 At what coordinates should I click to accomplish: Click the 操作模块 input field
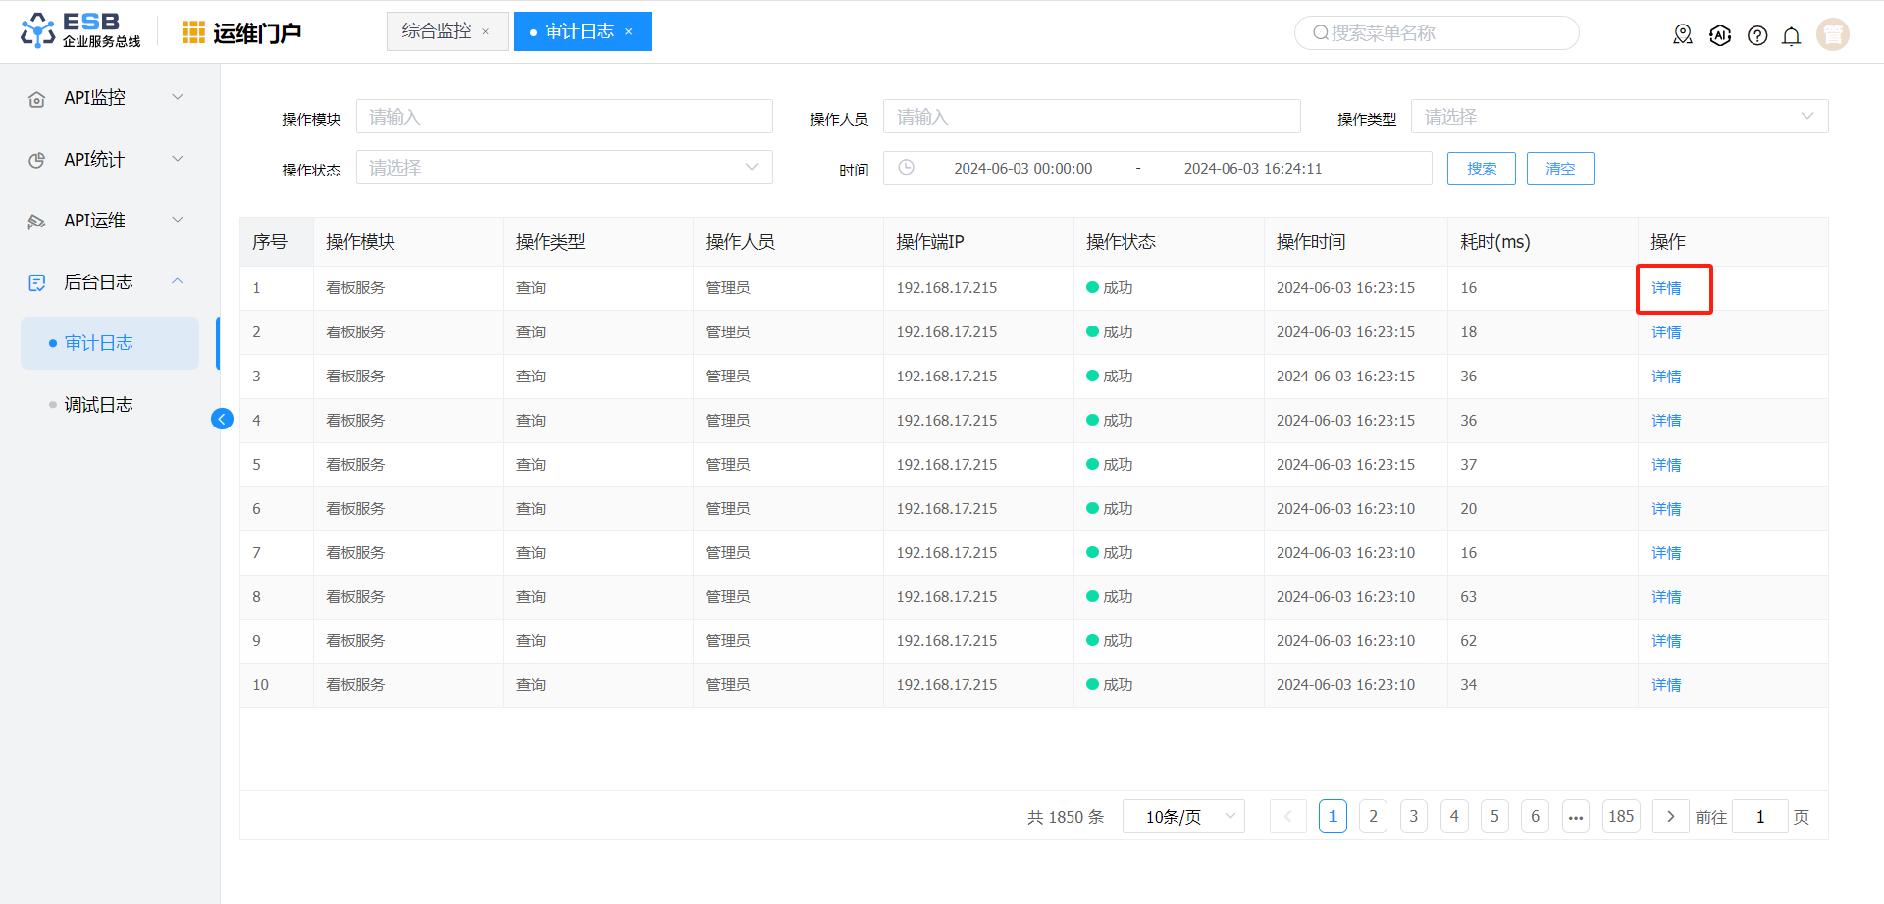coord(564,117)
